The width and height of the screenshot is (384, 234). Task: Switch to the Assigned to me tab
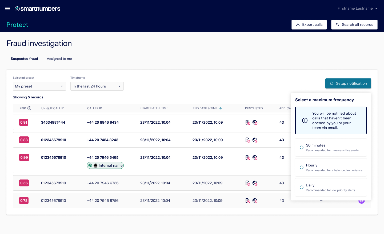(59, 59)
